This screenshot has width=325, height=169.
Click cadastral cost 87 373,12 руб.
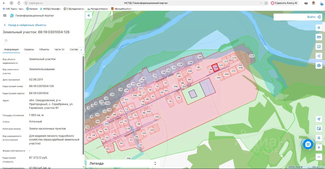click(38, 158)
